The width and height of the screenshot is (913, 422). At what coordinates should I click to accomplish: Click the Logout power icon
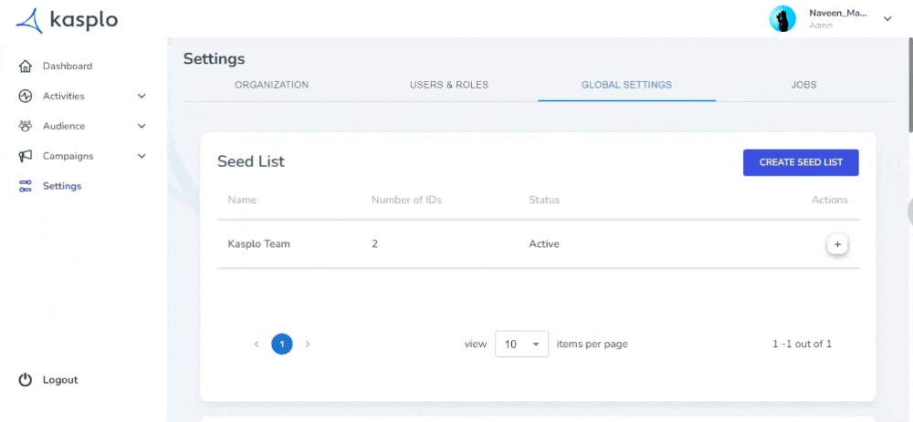tap(25, 380)
